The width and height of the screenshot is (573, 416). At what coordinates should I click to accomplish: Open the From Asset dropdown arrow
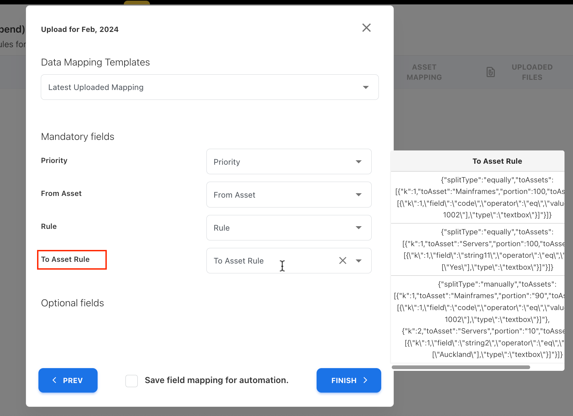point(358,195)
